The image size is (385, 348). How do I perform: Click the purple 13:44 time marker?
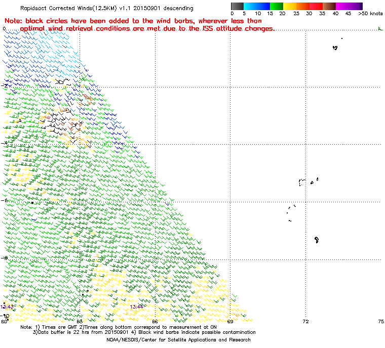(x=136, y=307)
